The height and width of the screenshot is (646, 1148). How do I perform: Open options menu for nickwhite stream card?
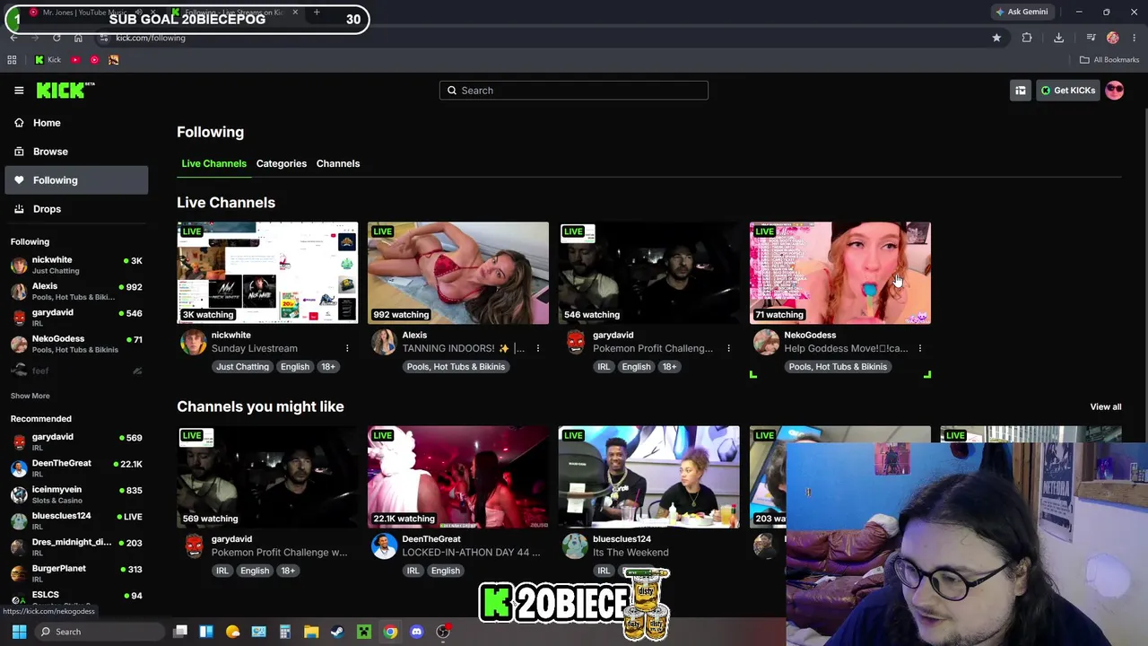pyautogui.click(x=347, y=348)
